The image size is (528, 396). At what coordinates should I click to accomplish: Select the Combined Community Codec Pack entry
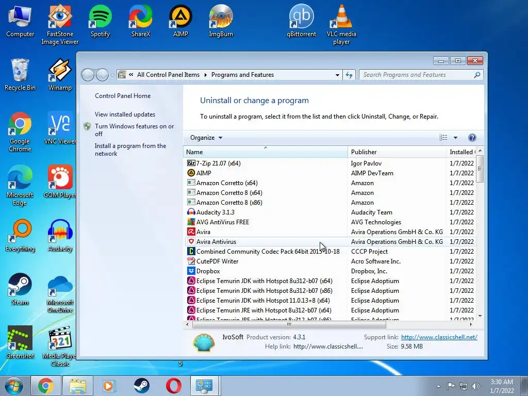click(x=330, y=252)
